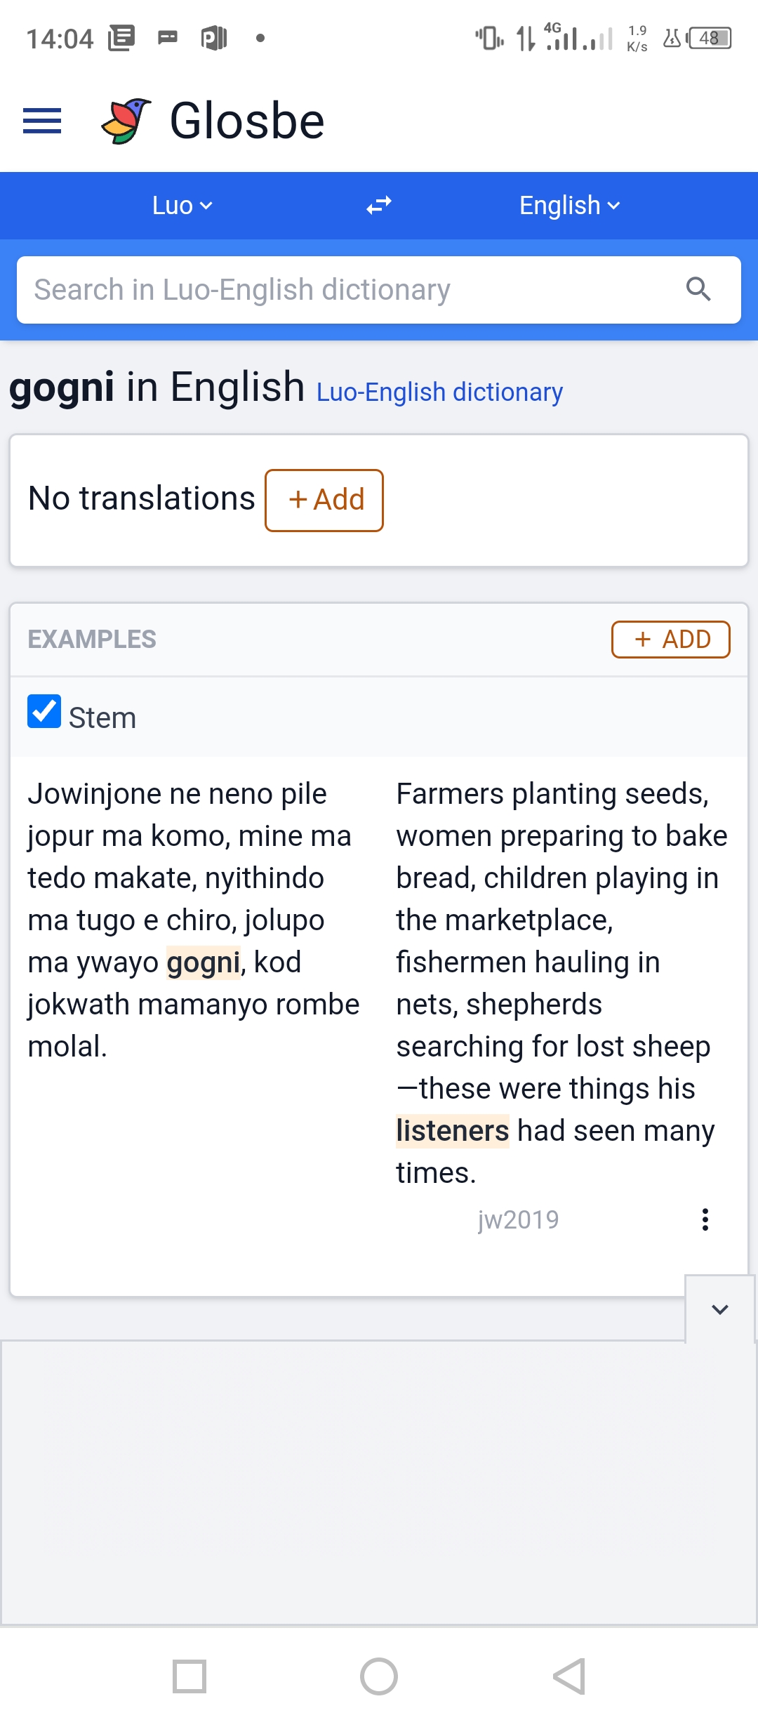Image resolution: width=758 pixels, height=1727 pixels.
Task: Swap the Luo and English languages
Action: pyautogui.click(x=379, y=206)
